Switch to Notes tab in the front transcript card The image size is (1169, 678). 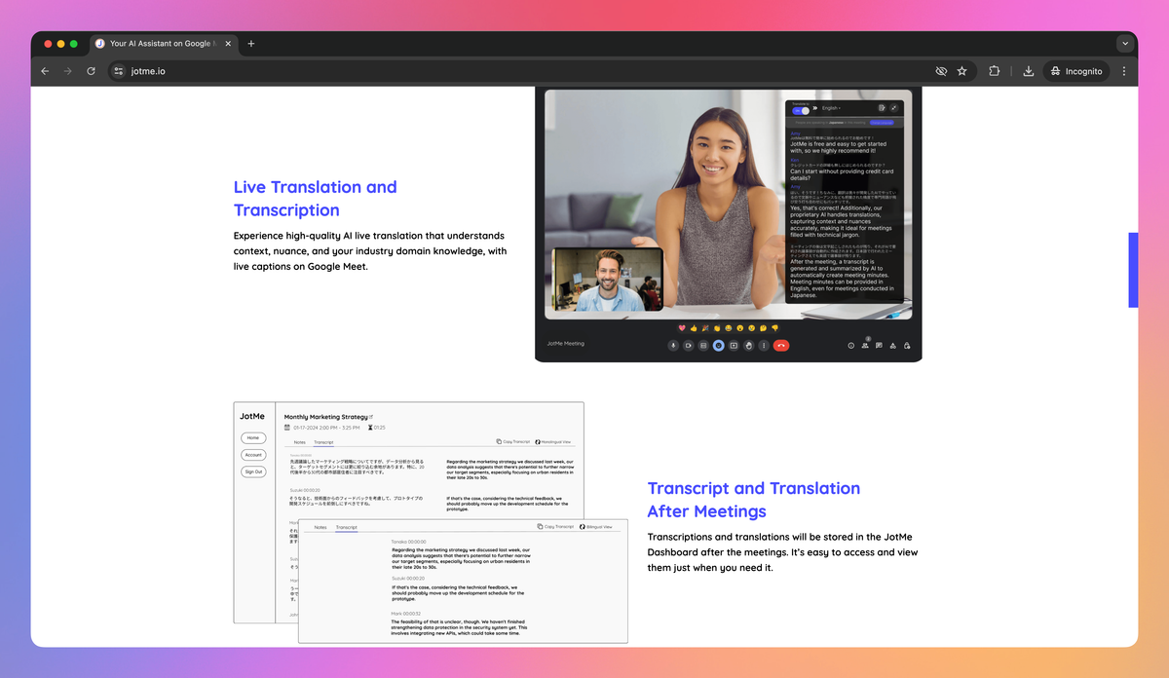(321, 527)
